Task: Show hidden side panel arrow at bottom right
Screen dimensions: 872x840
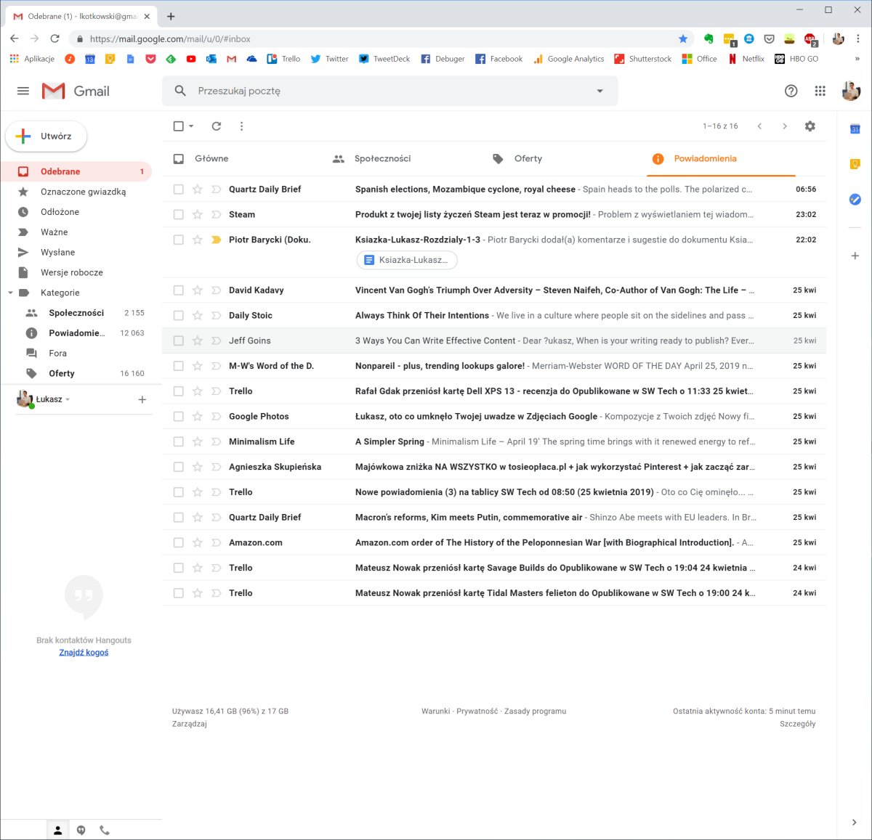Action: pos(854,822)
